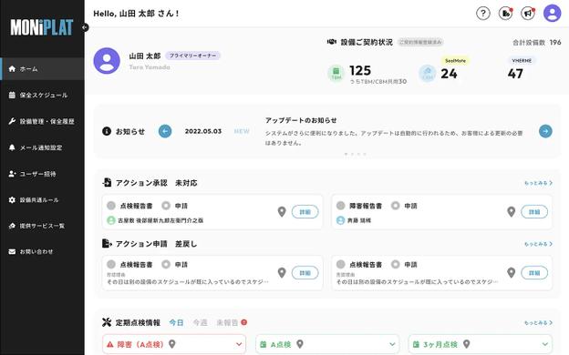
Task: Click the handshake icon by 設備ご契約状況
Action: [332, 42]
